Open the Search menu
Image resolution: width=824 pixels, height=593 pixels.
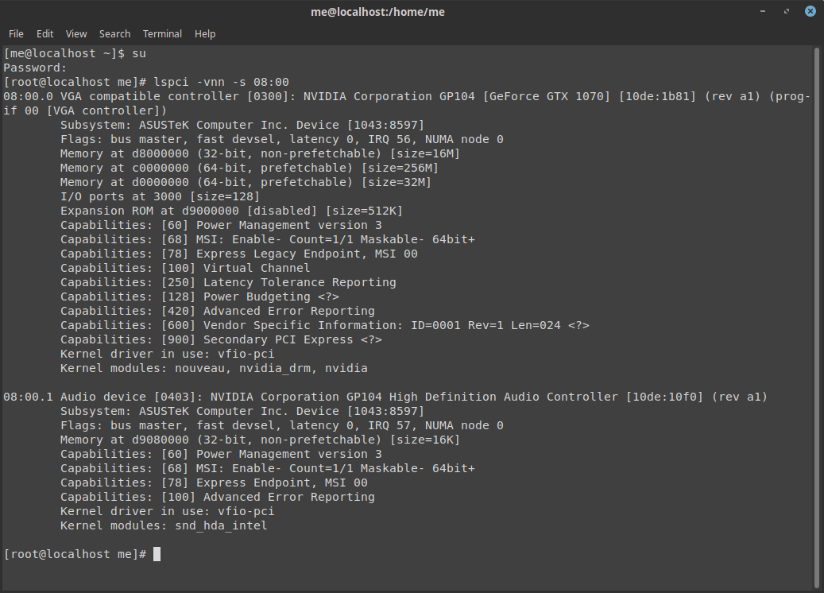tap(114, 33)
